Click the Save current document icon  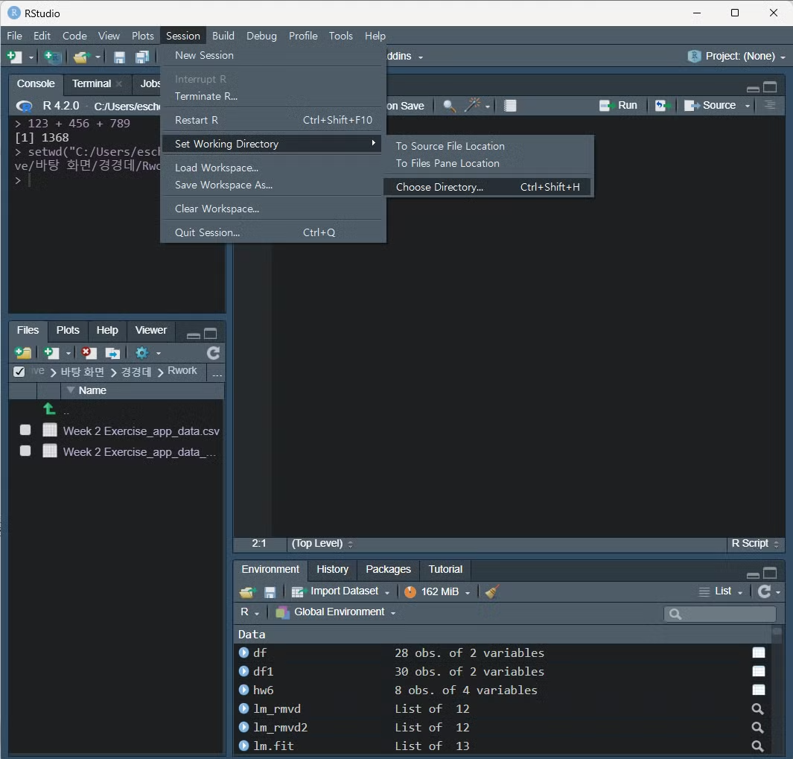(119, 57)
